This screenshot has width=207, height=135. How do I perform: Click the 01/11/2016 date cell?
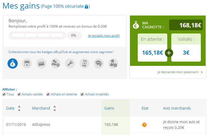coord(16,125)
